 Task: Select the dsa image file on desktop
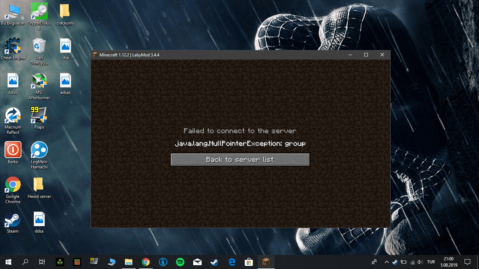tap(65, 49)
